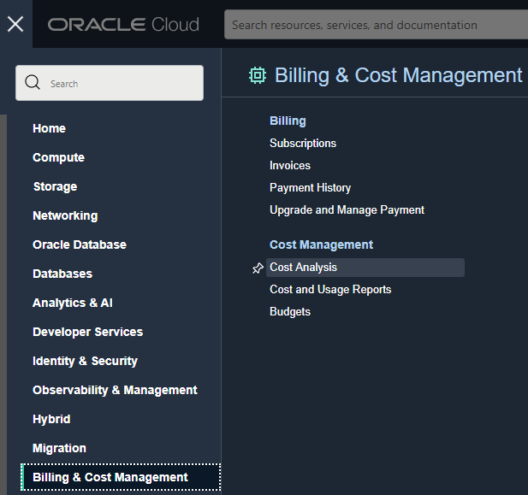Click the magnifier icon in menu search

pyautogui.click(x=33, y=82)
